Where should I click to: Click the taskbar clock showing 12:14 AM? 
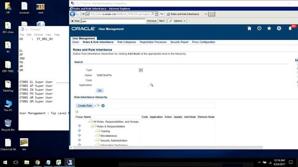click(x=279, y=162)
